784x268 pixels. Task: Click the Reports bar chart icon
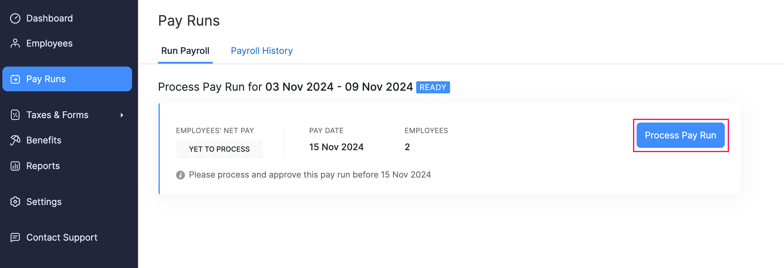click(15, 166)
